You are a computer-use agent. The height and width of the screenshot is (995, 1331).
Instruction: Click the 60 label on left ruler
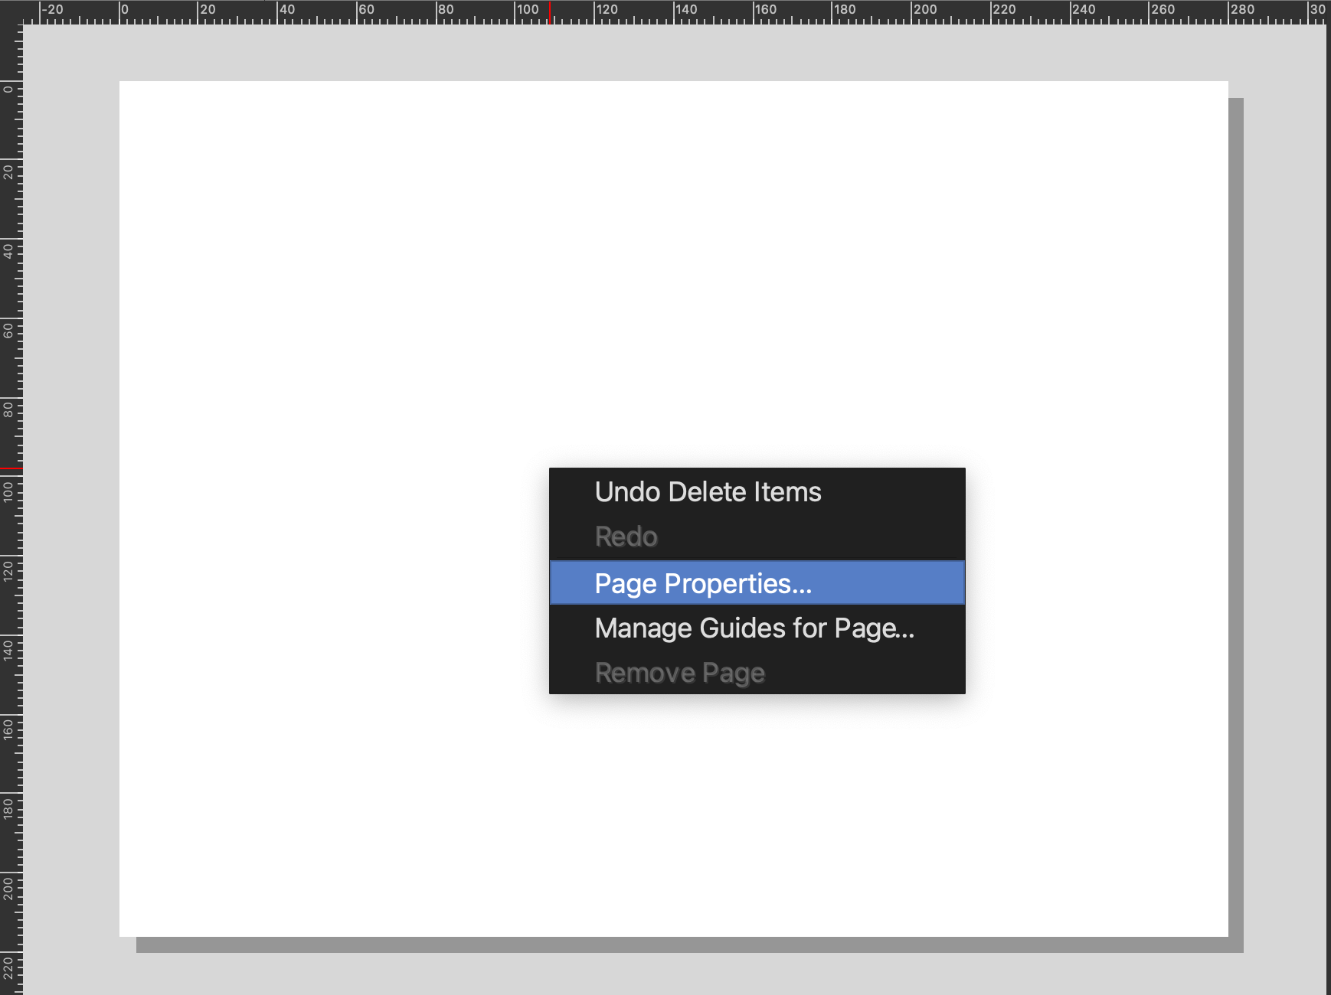8,331
